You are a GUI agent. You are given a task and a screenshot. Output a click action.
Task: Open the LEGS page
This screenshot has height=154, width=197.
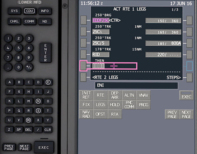(100, 104)
